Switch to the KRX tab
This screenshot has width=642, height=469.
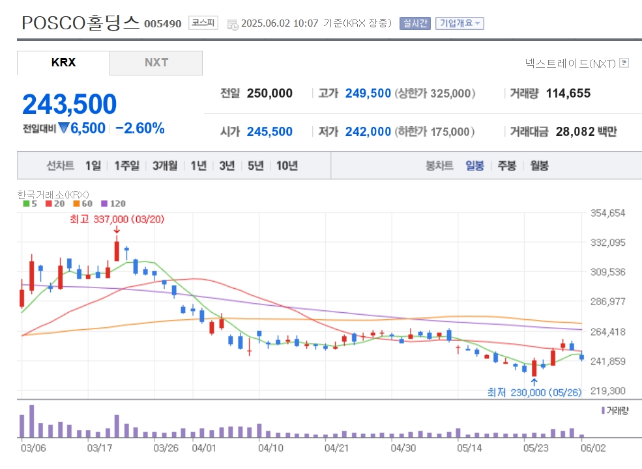pyautogui.click(x=63, y=62)
